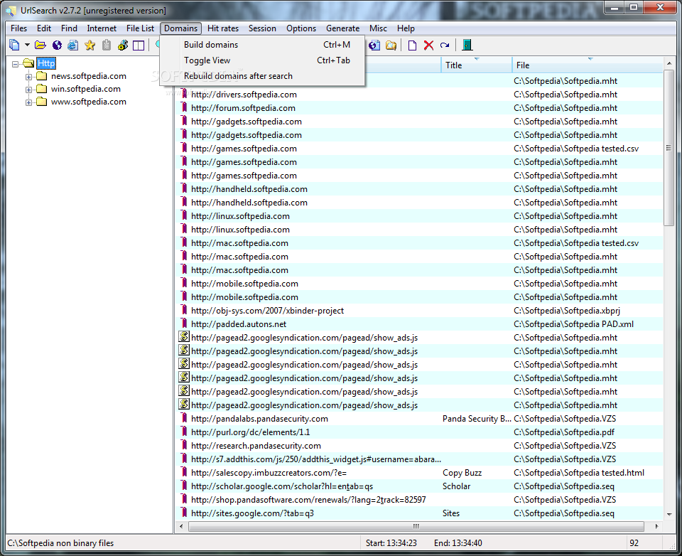Sort by the Title column header
Viewport: 682px width, 556px height.
point(477,65)
